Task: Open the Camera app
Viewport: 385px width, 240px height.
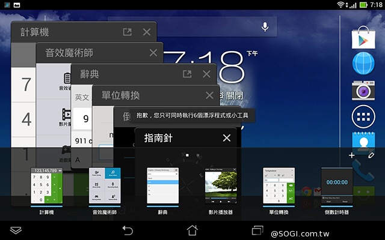Action: coord(363,91)
